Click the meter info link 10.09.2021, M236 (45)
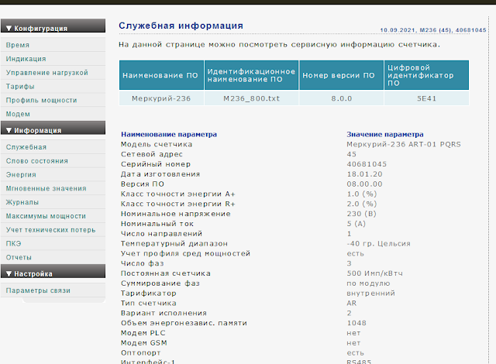Viewport: 496px width, 364px height. pyautogui.click(x=433, y=30)
